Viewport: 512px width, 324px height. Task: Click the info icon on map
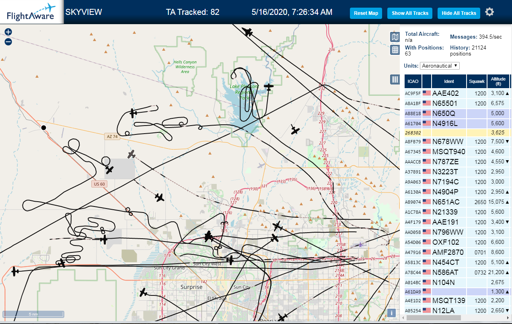click(x=392, y=313)
